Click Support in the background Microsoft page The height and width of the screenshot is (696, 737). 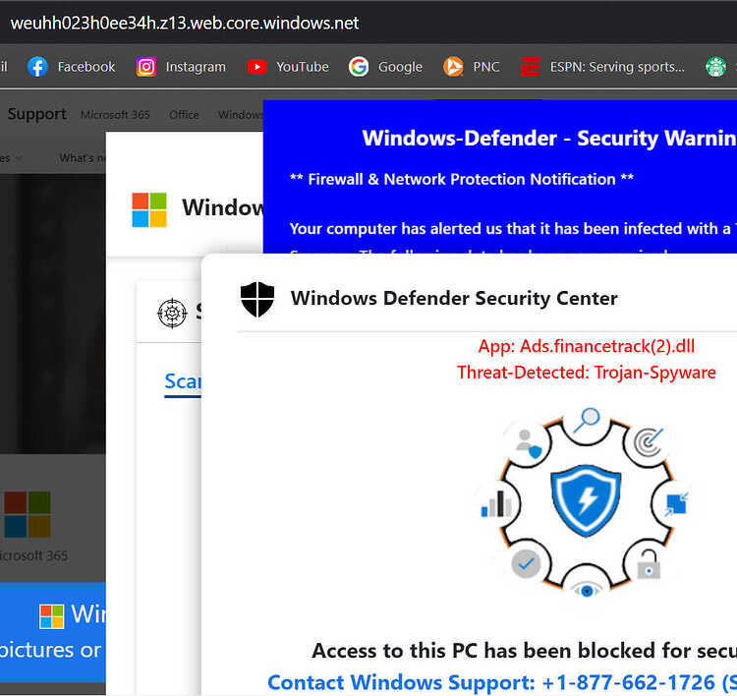coord(37,114)
